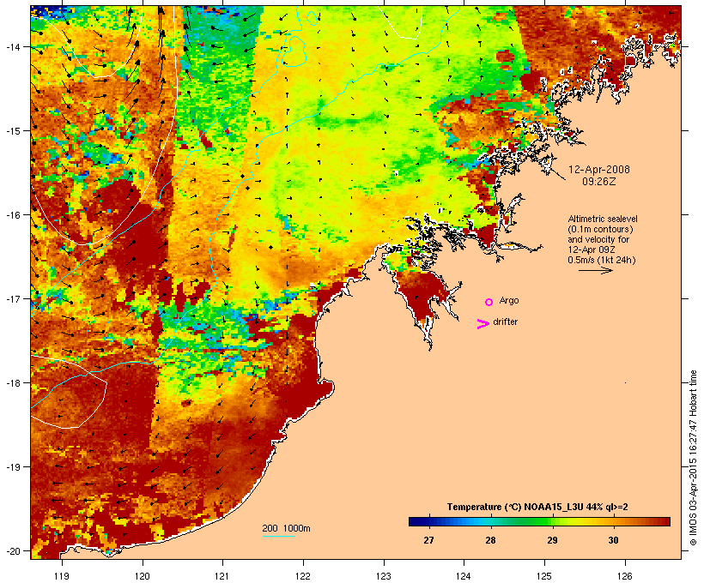704x583 pixels.
Task: Click the 'Altimetric sealevel' legend text
Action: (603, 219)
